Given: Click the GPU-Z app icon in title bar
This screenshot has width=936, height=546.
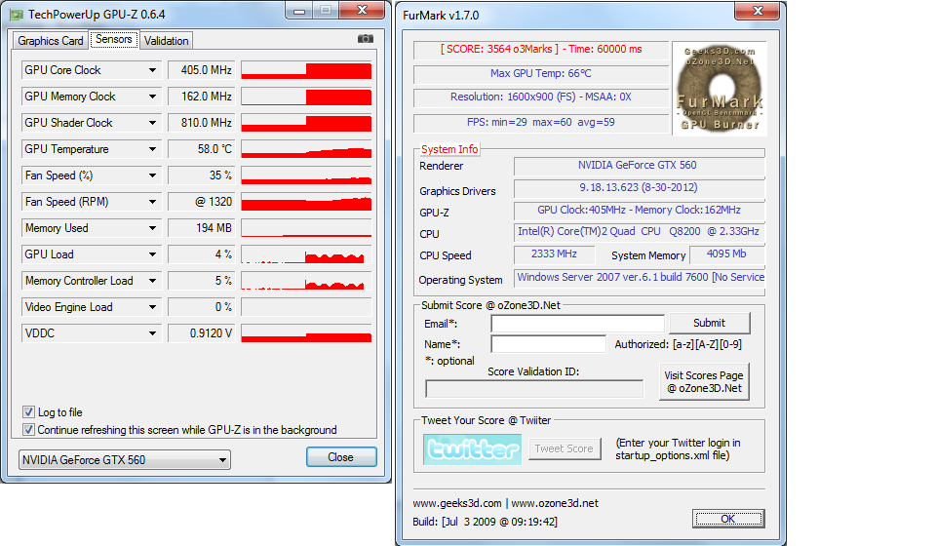Looking at the screenshot, I should [16, 13].
